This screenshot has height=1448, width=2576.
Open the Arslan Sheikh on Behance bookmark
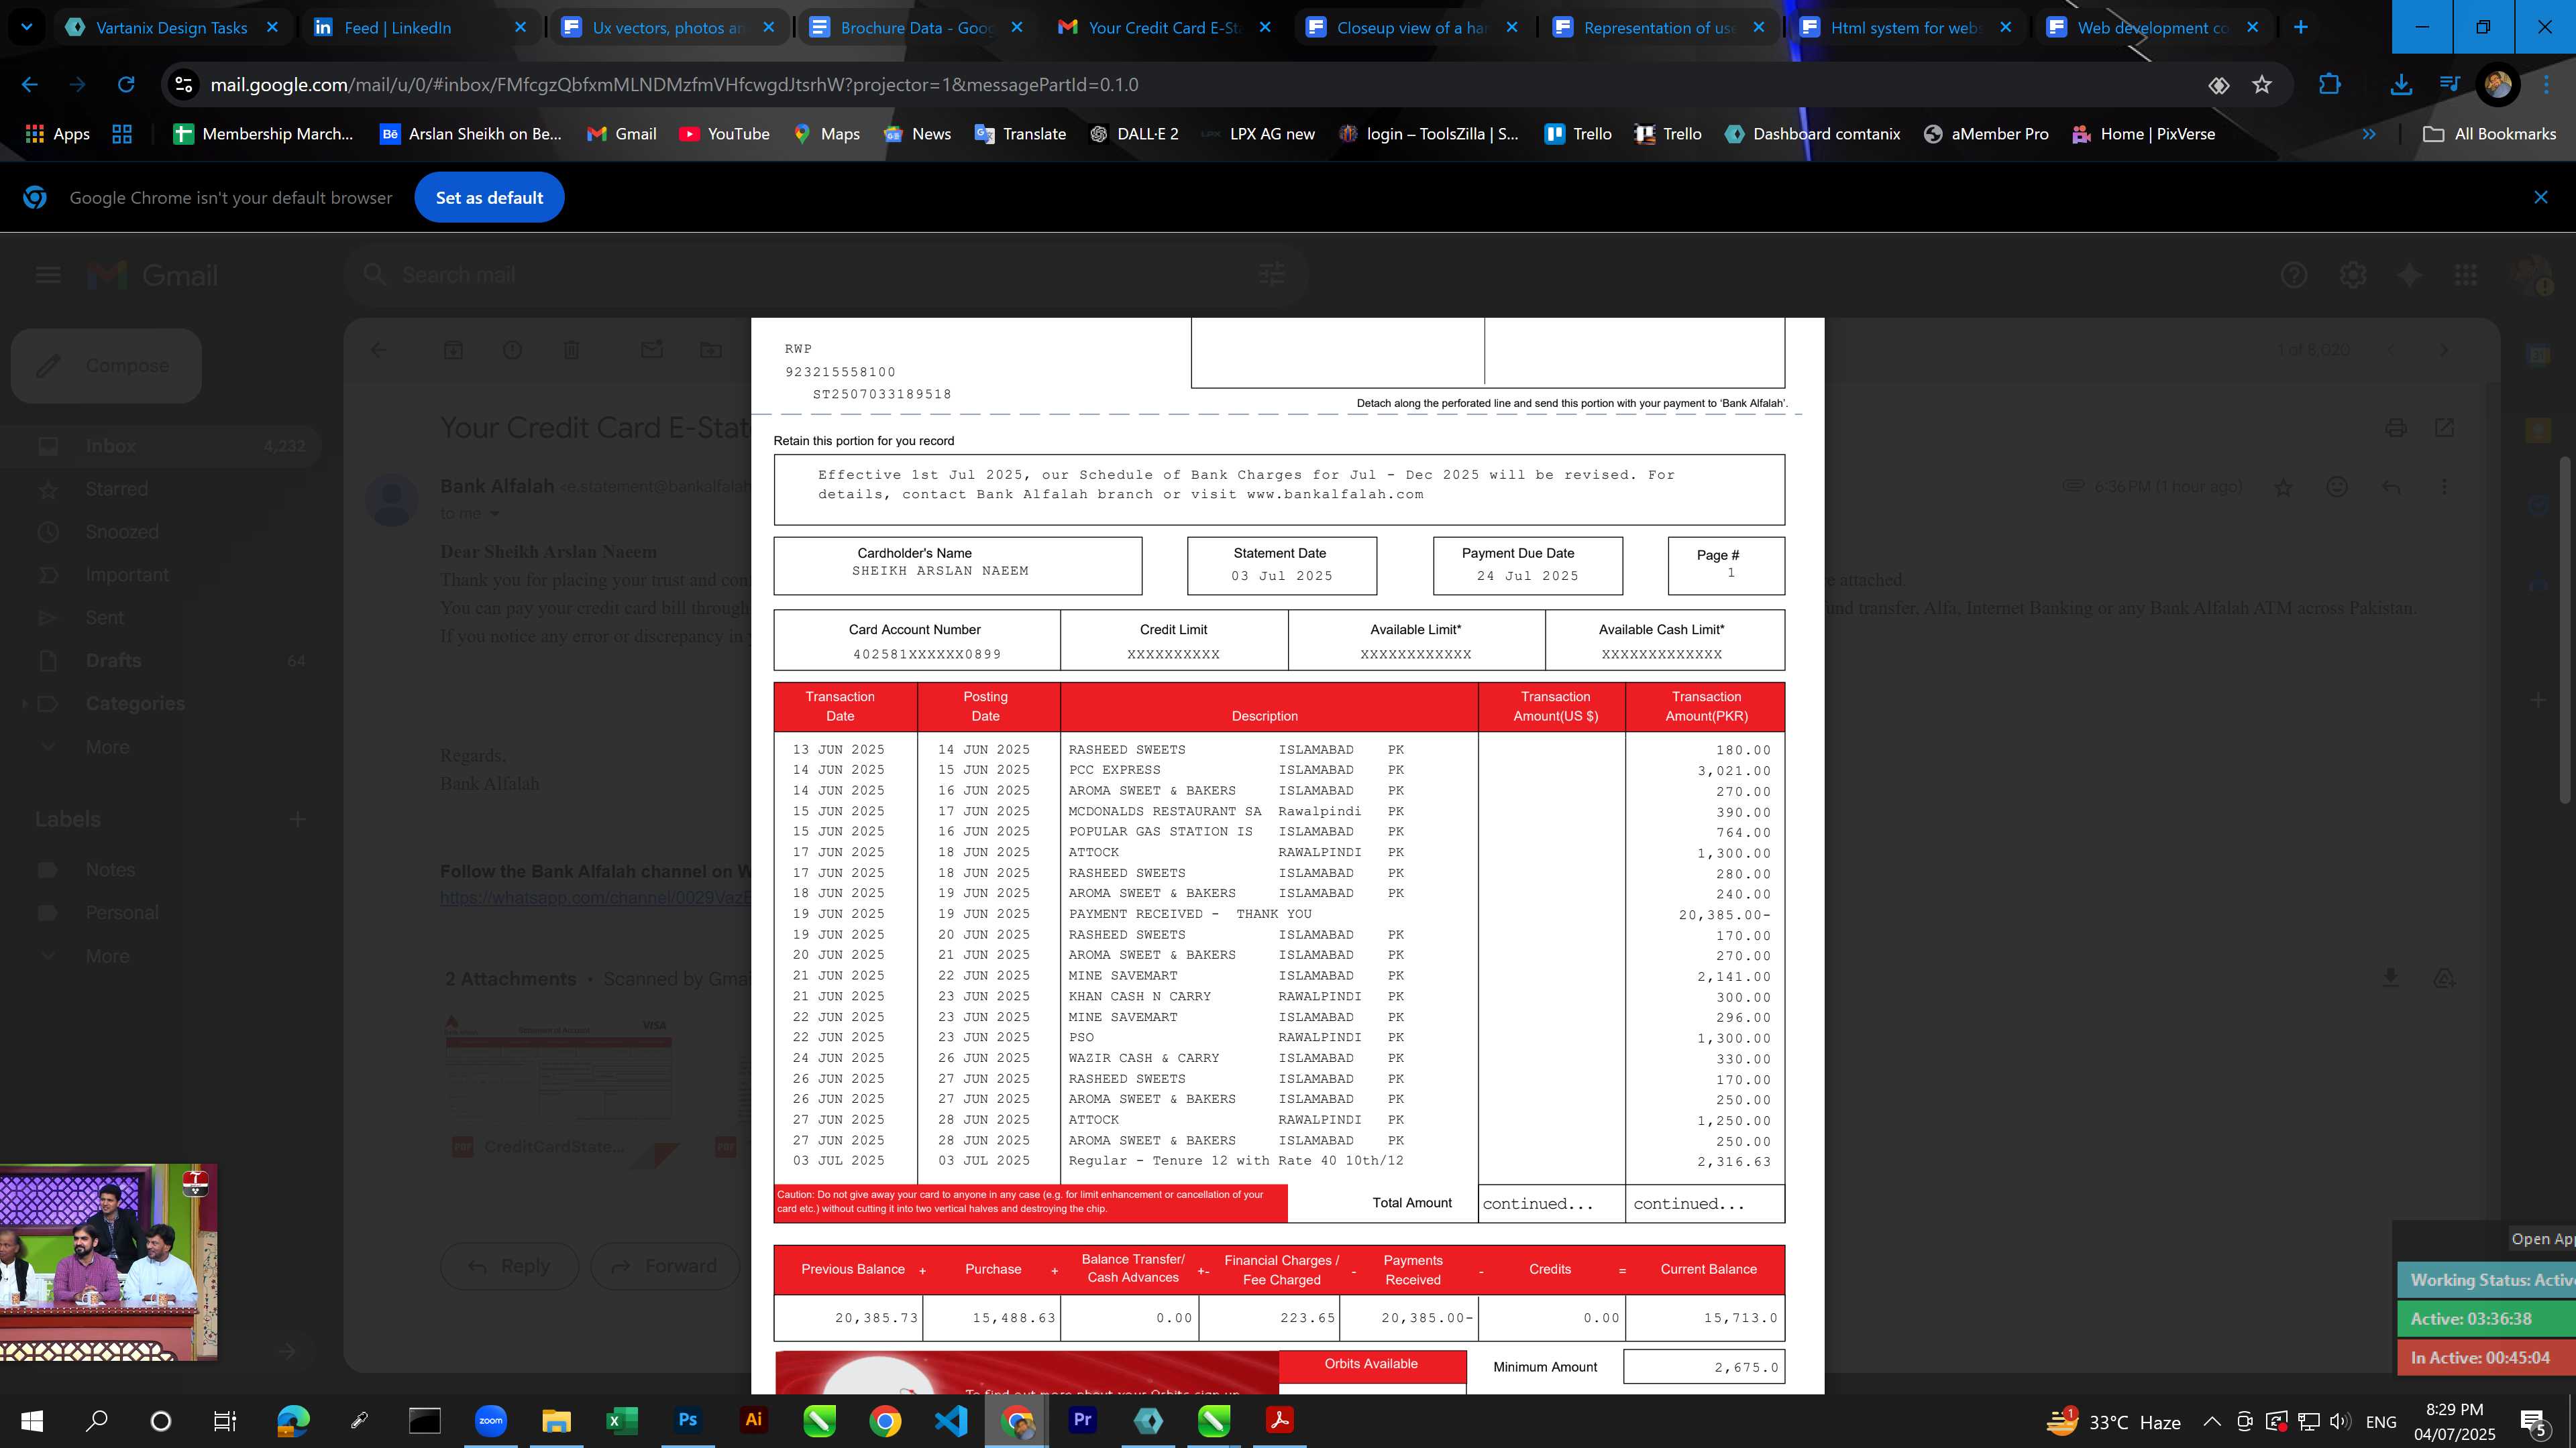coord(470,134)
